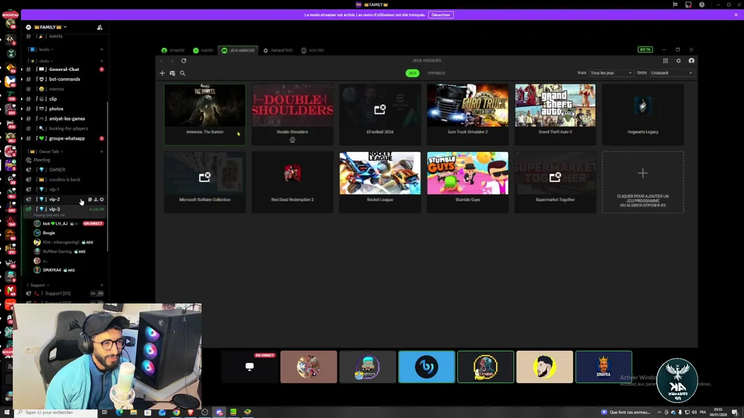Join the OWNER voice channel
The width and height of the screenshot is (744, 418).
65,170
